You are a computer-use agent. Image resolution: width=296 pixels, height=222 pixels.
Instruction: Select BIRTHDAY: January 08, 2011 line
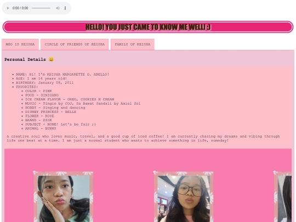(45, 83)
